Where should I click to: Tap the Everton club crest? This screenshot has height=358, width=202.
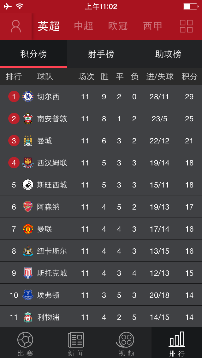(x=28, y=295)
